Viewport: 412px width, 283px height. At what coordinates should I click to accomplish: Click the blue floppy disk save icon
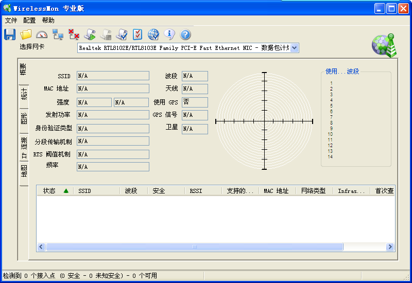(10, 34)
